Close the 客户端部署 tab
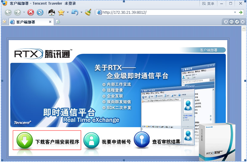Viewport: 249px width, 164px height. [50, 22]
